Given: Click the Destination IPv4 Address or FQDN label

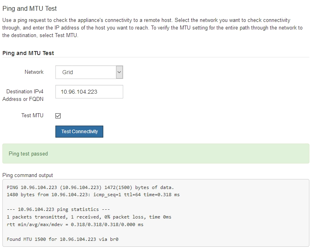Looking at the screenshot, I should pyautogui.click(x=23, y=95).
